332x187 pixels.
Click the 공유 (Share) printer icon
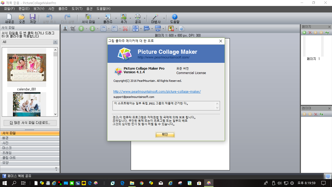point(138,17)
